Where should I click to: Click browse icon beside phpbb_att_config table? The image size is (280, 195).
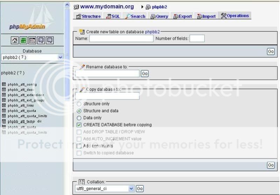[x=4, y=84]
